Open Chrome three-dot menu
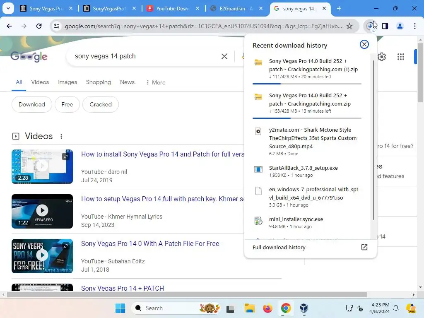This screenshot has height=318, width=424. pyautogui.click(x=414, y=26)
